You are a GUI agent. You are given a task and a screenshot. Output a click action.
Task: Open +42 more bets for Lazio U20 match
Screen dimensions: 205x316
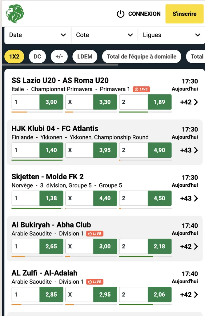tap(189, 102)
